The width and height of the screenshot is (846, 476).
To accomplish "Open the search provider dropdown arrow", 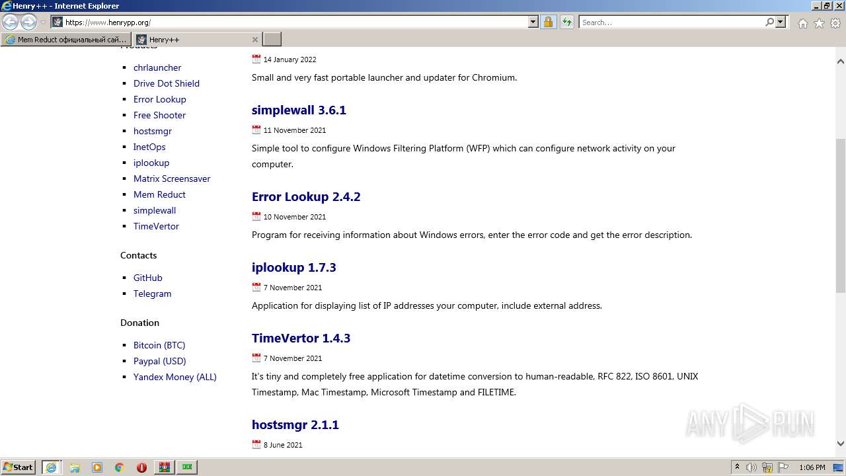I will (781, 22).
